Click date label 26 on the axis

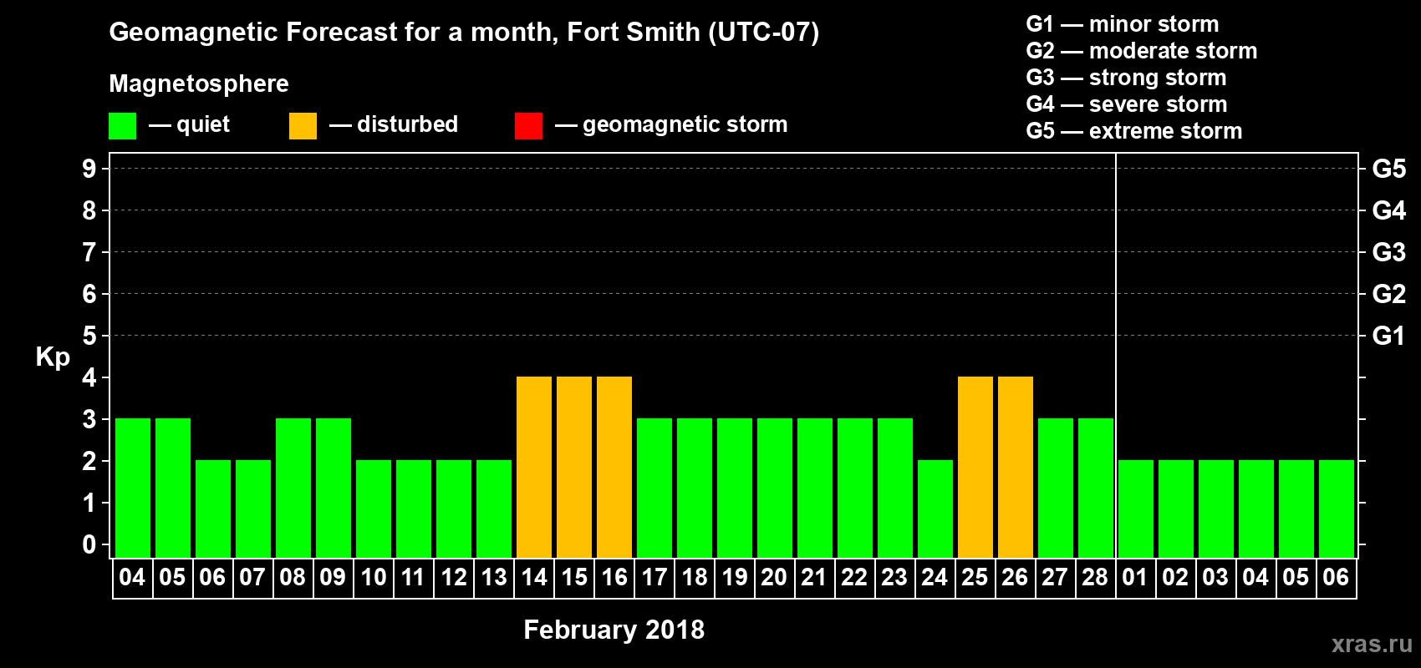1015,577
